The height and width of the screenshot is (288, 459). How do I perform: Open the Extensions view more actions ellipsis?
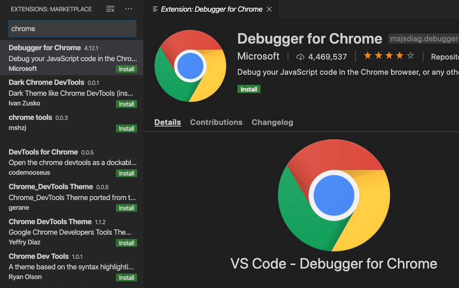tap(128, 9)
